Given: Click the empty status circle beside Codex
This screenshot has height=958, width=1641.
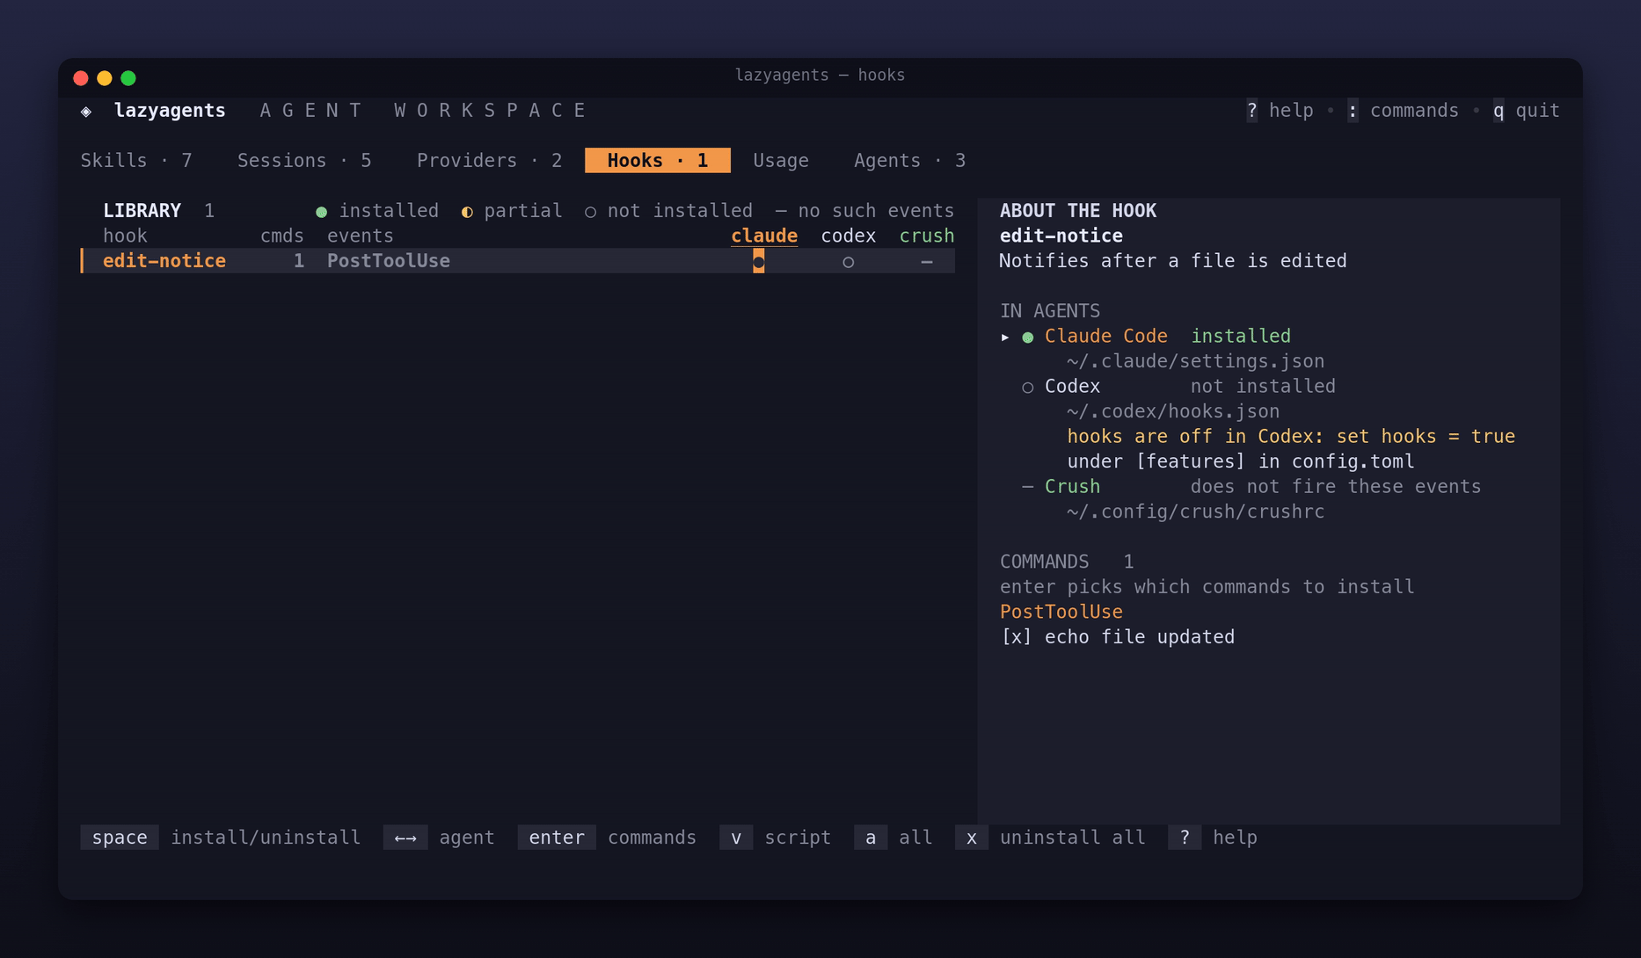Looking at the screenshot, I should [x=1027, y=388].
